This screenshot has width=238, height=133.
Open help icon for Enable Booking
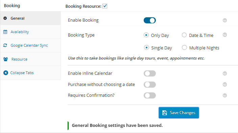click(225, 20)
